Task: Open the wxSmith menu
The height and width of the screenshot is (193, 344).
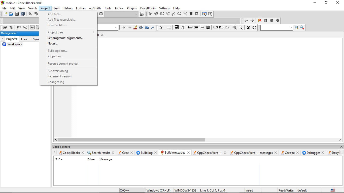Action: (95, 8)
